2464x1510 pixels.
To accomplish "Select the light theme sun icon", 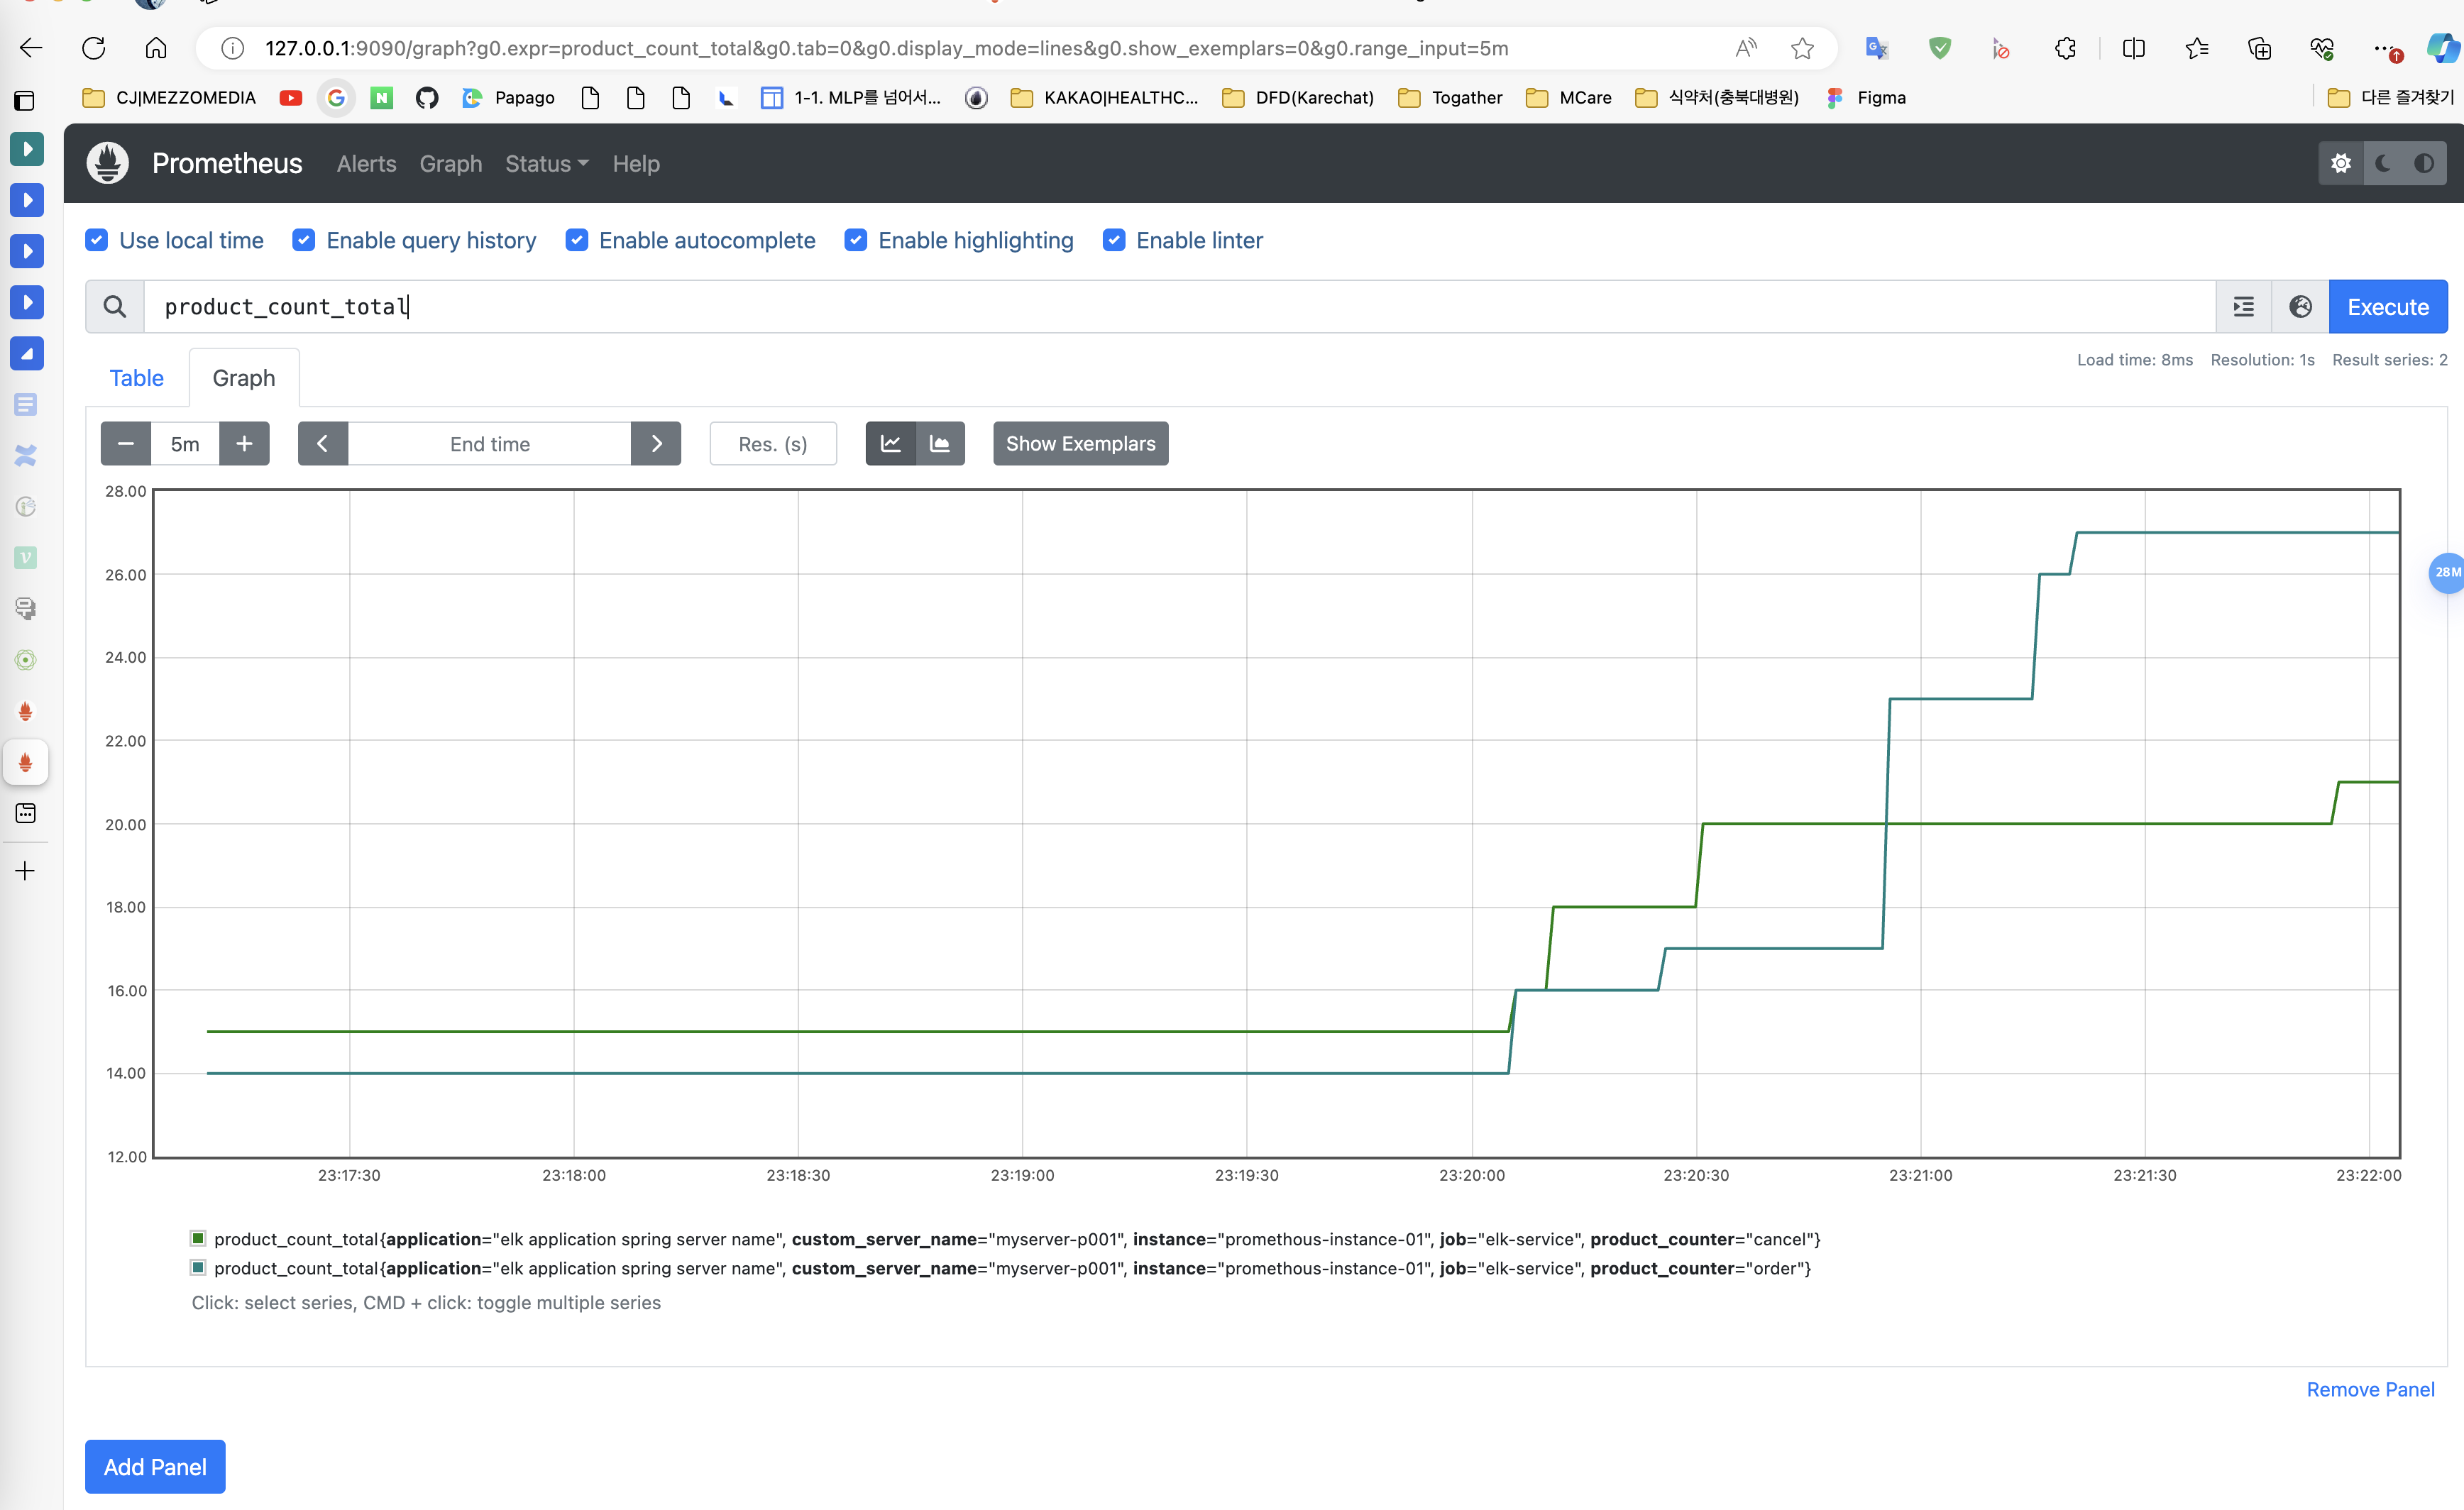I will (2340, 163).
